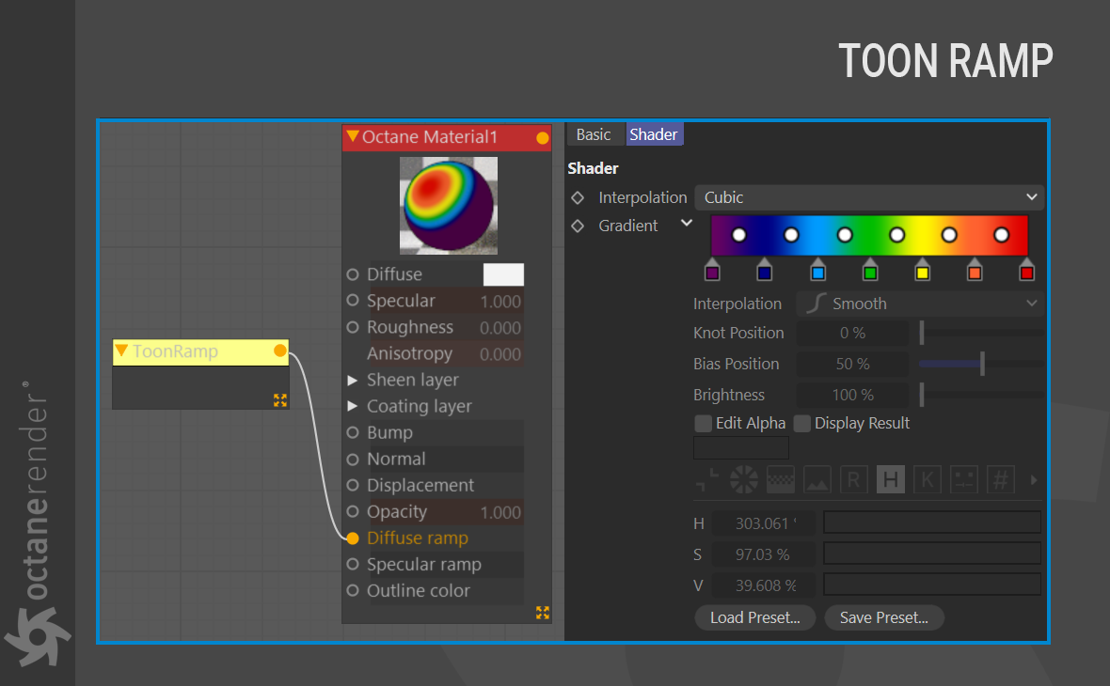This screenshot has width=1110, height=686.
Task: Toggle the Display Result checkbox
Action: tap(802, 424)
